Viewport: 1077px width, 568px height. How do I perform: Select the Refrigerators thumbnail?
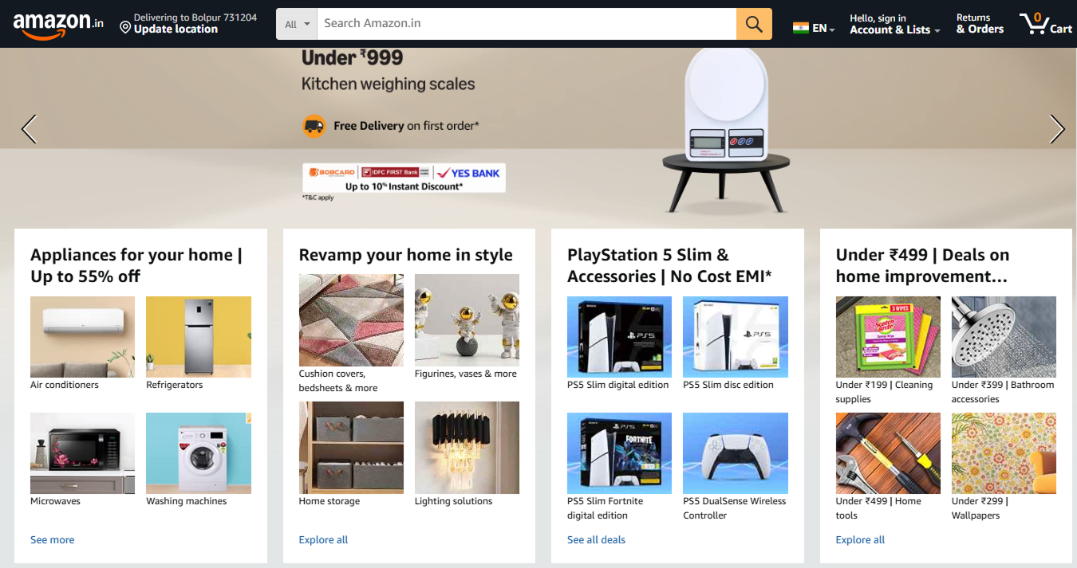coord(199,337)
